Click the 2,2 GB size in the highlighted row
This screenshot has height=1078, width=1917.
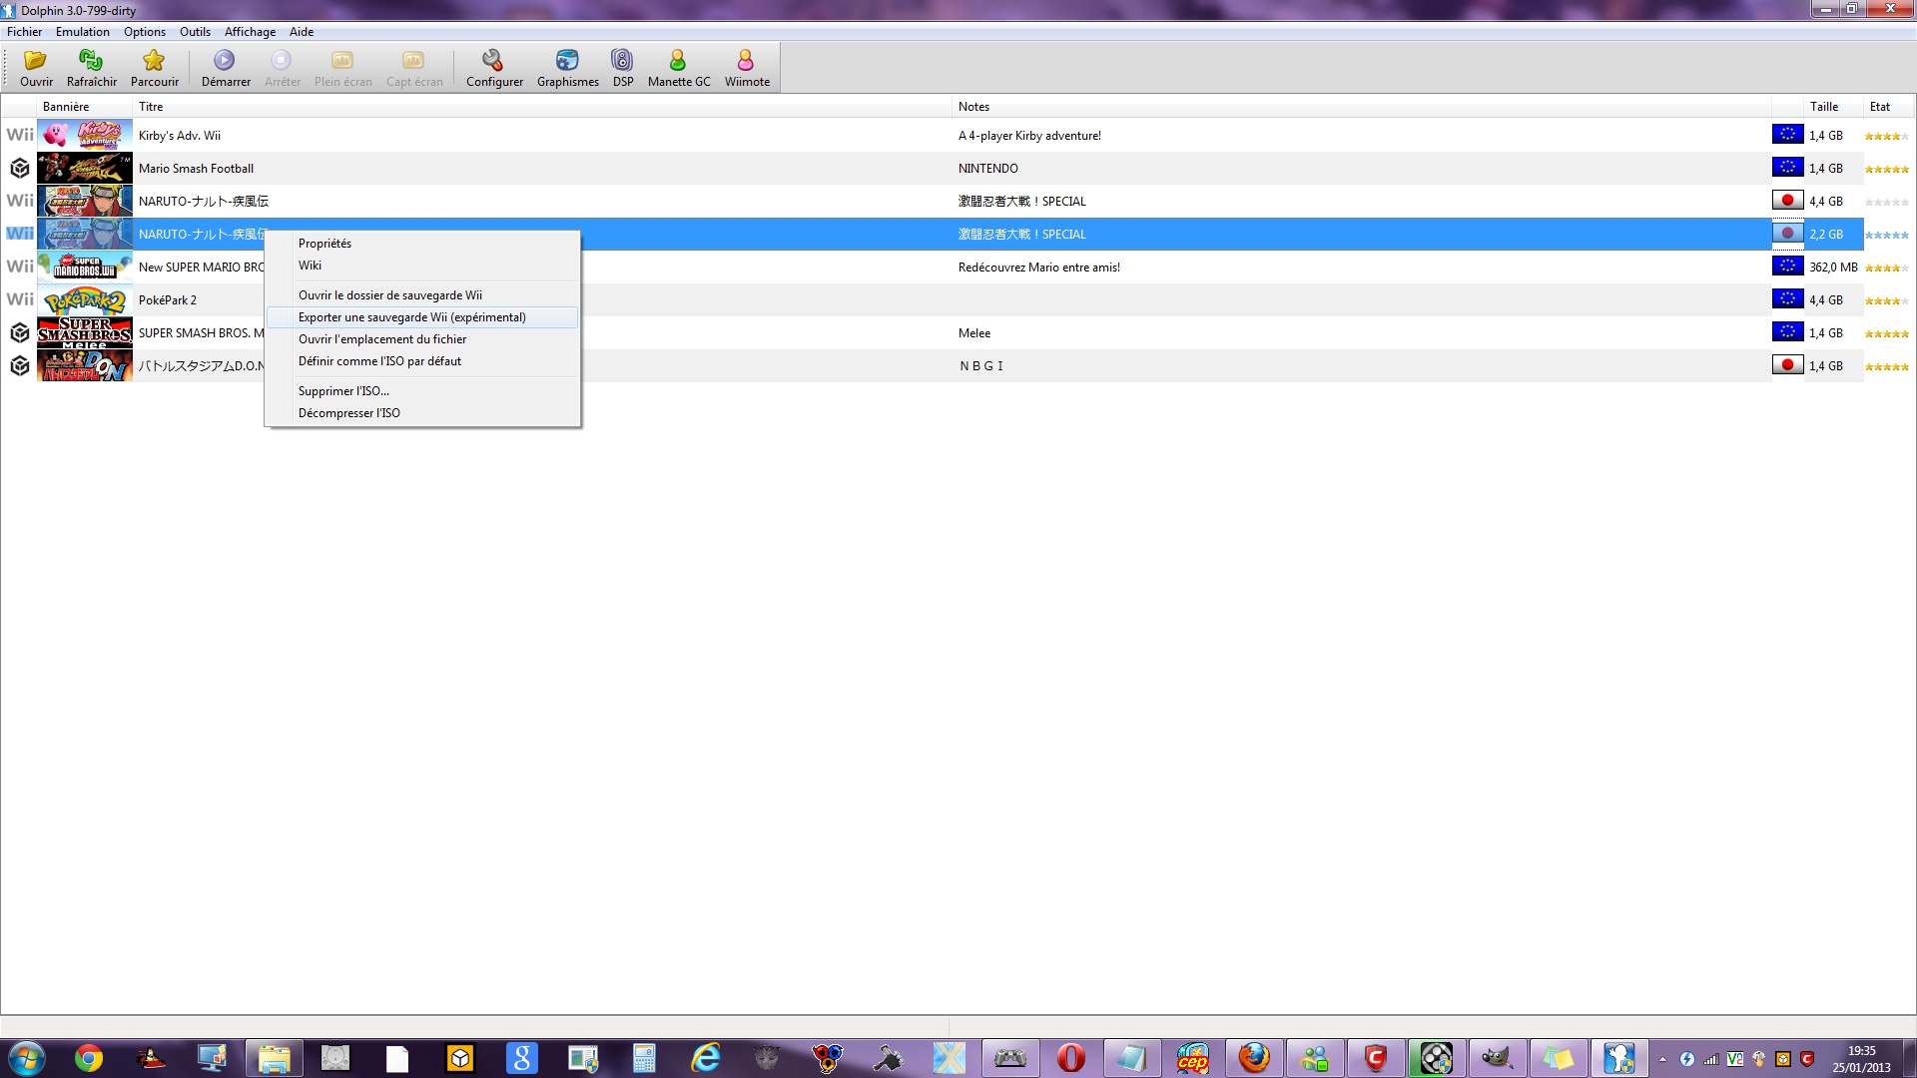[1826, 235]
